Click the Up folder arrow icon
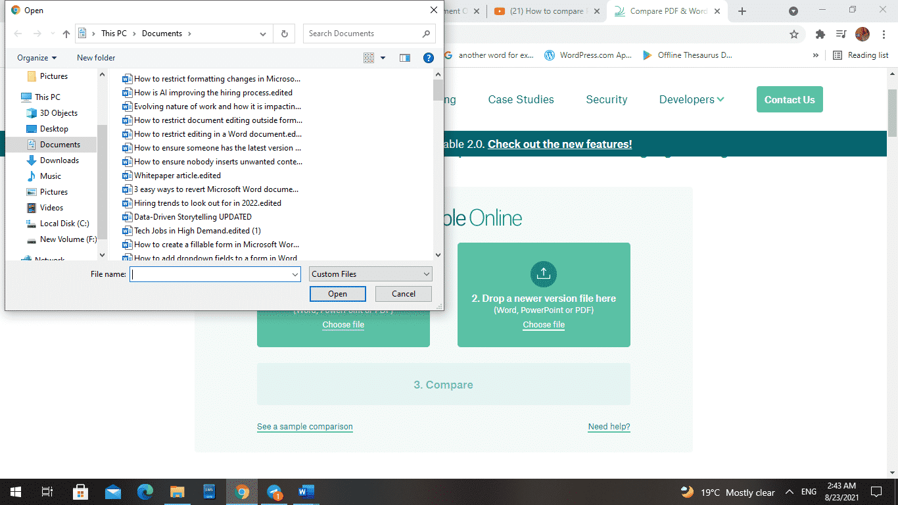This screenshot has width=898, height=505. point(66,34)
